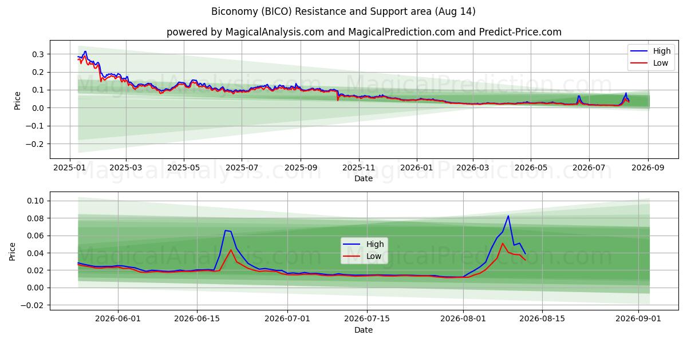This screenshot has height=343, width=687.
Task: Click the 'Price' y-axis label of bottom chart
Action: [x=13, y=251]
